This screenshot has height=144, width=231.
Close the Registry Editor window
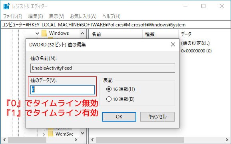(222, 6)
